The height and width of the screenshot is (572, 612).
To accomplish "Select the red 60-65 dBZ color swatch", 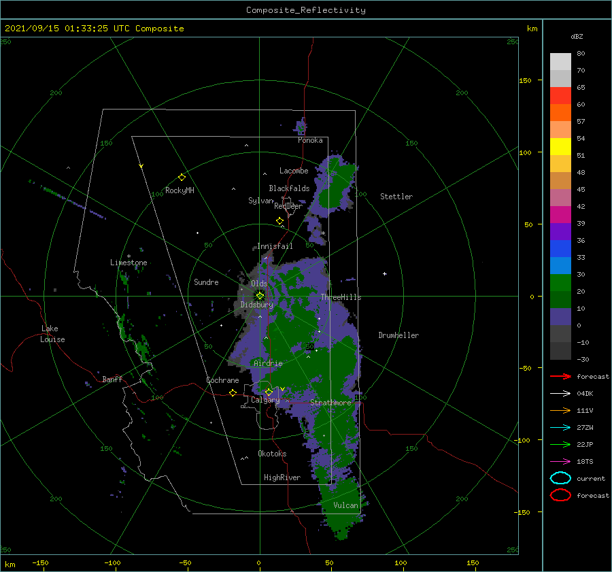I will coord(560,96).
